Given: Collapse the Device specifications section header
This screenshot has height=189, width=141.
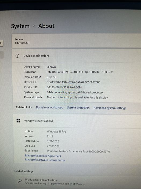Looking at the screenshot, I should tap(77, 56).
